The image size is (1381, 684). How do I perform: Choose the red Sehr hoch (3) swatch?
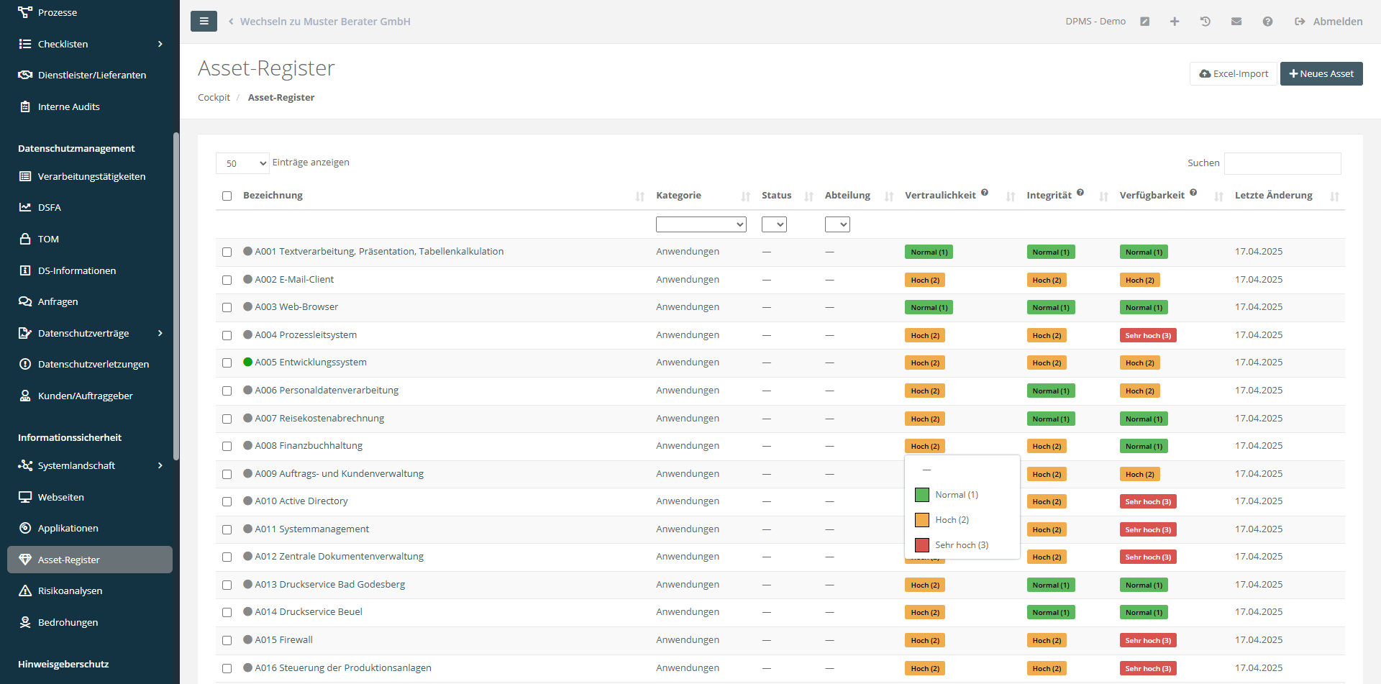coord(922,545)
